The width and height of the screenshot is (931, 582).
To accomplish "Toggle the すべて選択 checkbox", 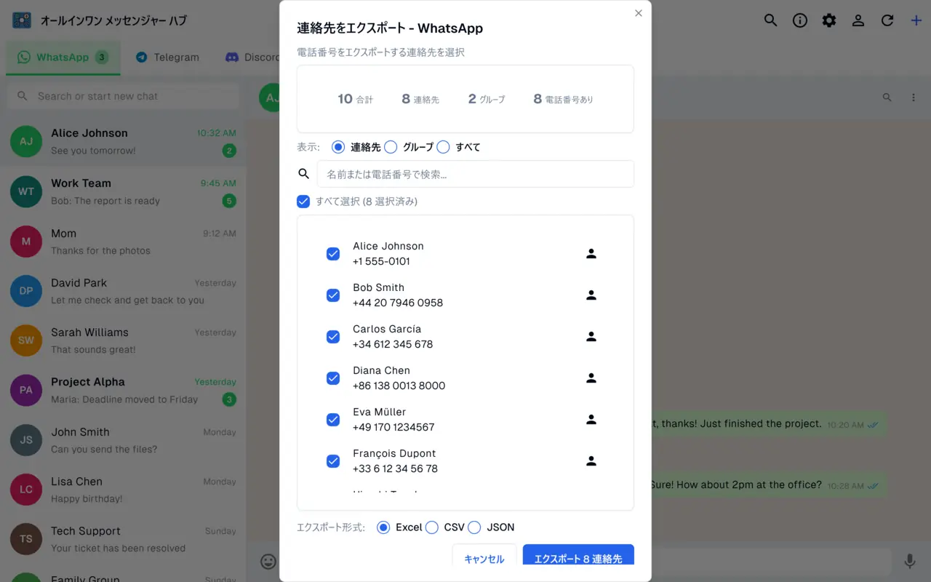I will coord(303,202).
